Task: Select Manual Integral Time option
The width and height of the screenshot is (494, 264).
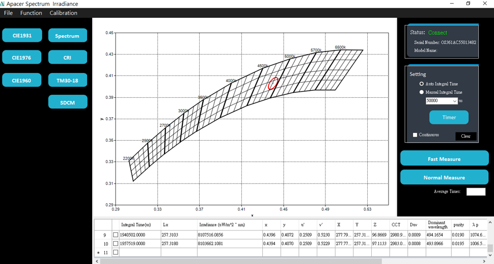Action: coord(422,92)
